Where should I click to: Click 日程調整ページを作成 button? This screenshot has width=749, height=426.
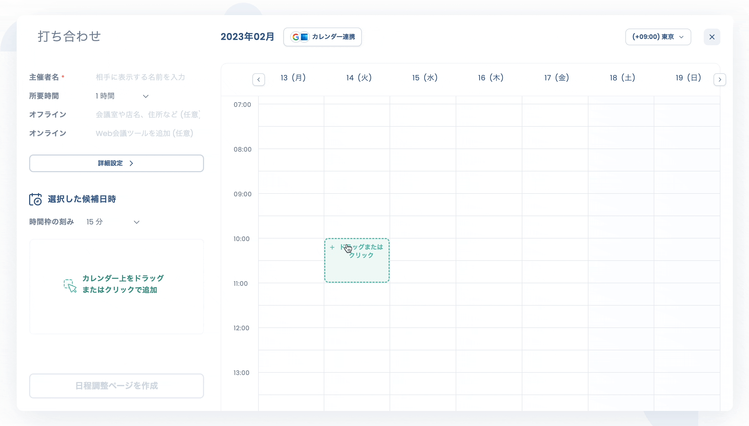click(x=117, y=386)
